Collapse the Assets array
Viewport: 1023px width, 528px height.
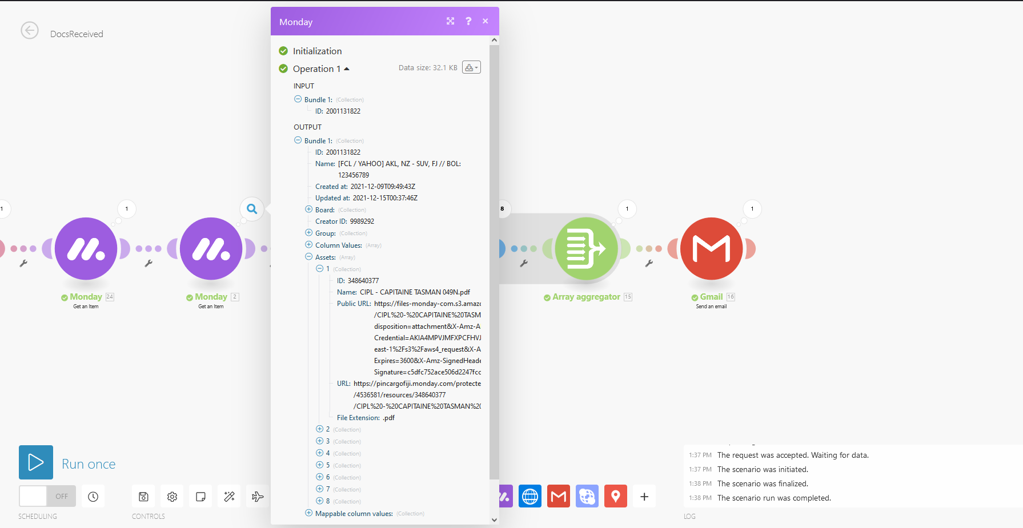(x=308, y=257)
